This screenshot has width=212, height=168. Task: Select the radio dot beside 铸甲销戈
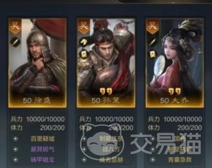pos(15,160)
